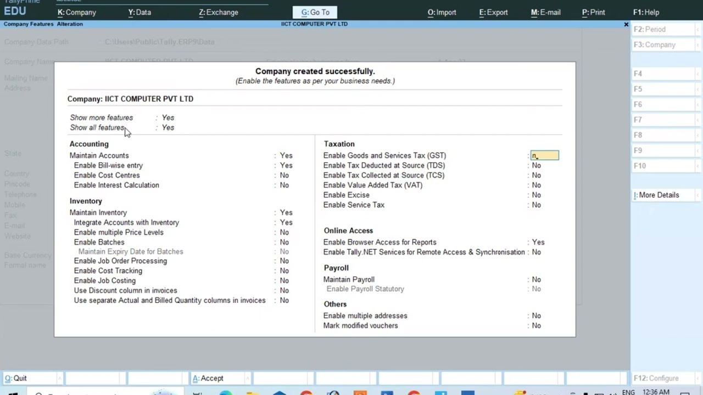Click the Online Access section heading

click(348, 230)
